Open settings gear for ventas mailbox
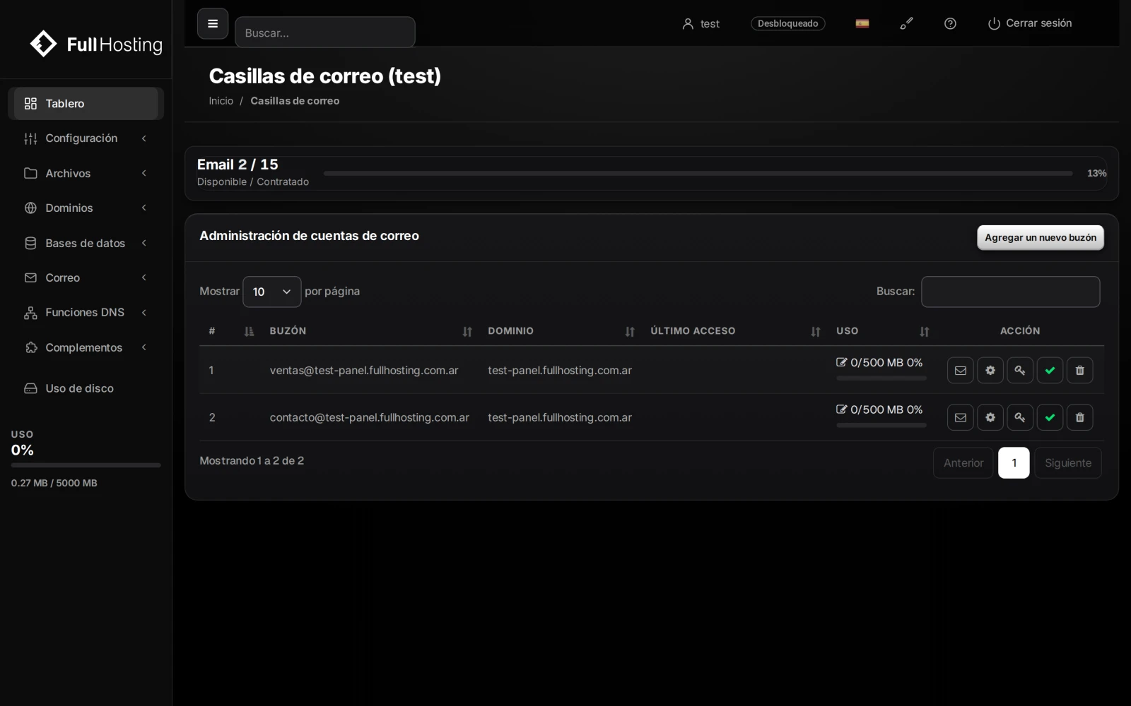The image size is (1131, 706). pos(990,370)
